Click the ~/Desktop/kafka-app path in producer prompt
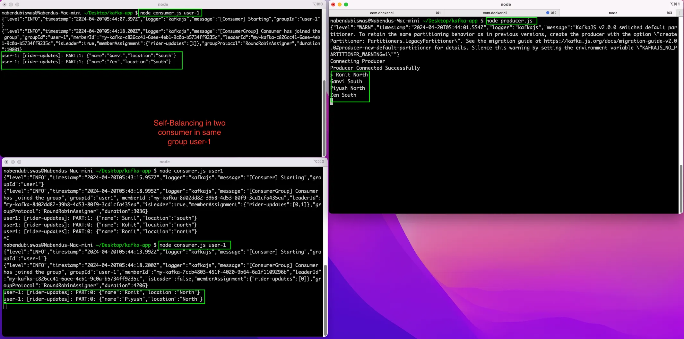Image resolution: width=684 pixels, height=339 pixels. (x=450, y=21)
